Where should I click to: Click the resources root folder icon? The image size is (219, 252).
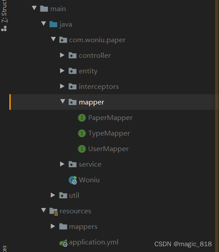[53, 212]
